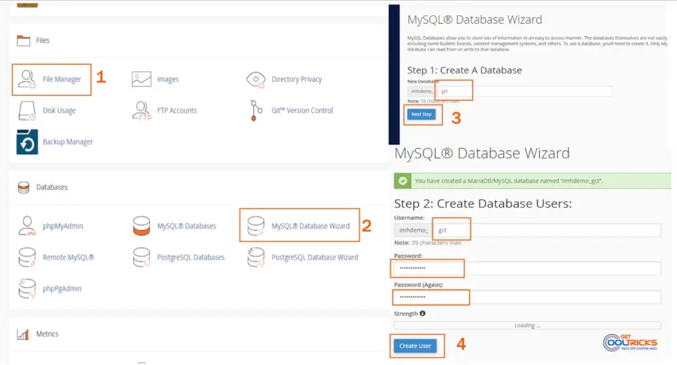Viewport: 677px width, 365px height.
Task: Open phpPgAdmin icon
Action: click(28, 288)
